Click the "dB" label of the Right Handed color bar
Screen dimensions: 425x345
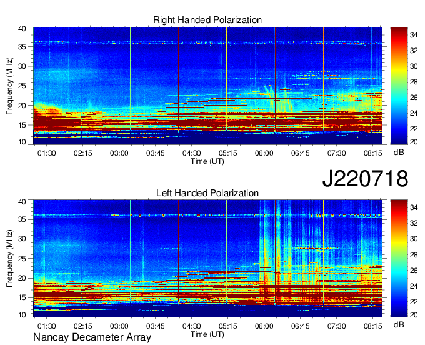399,152
